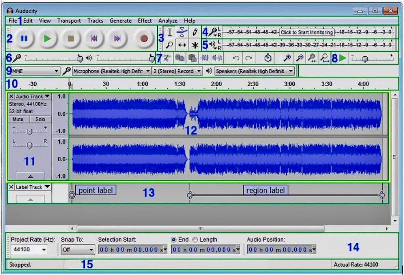Open the View menu
Image resolution: width=404 pixels, height=275 pixels.
(x=45, y=20)
